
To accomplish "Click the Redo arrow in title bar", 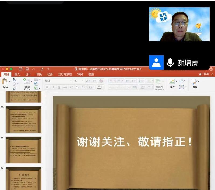I will 42,69.
